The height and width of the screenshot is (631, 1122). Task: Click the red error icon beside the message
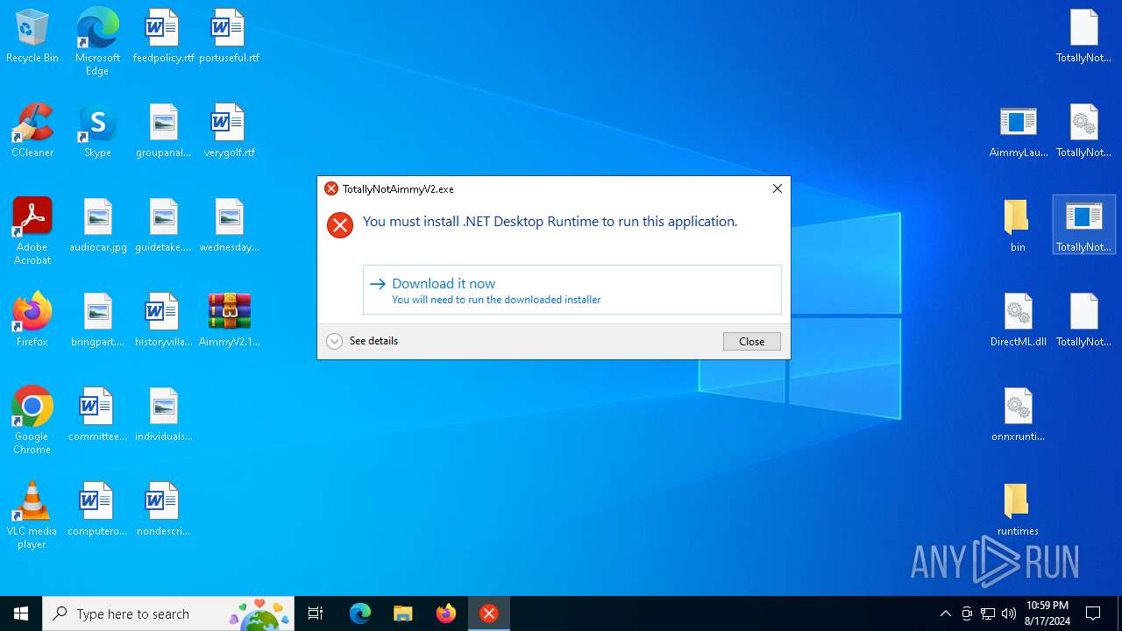click(x=340, y=225)
